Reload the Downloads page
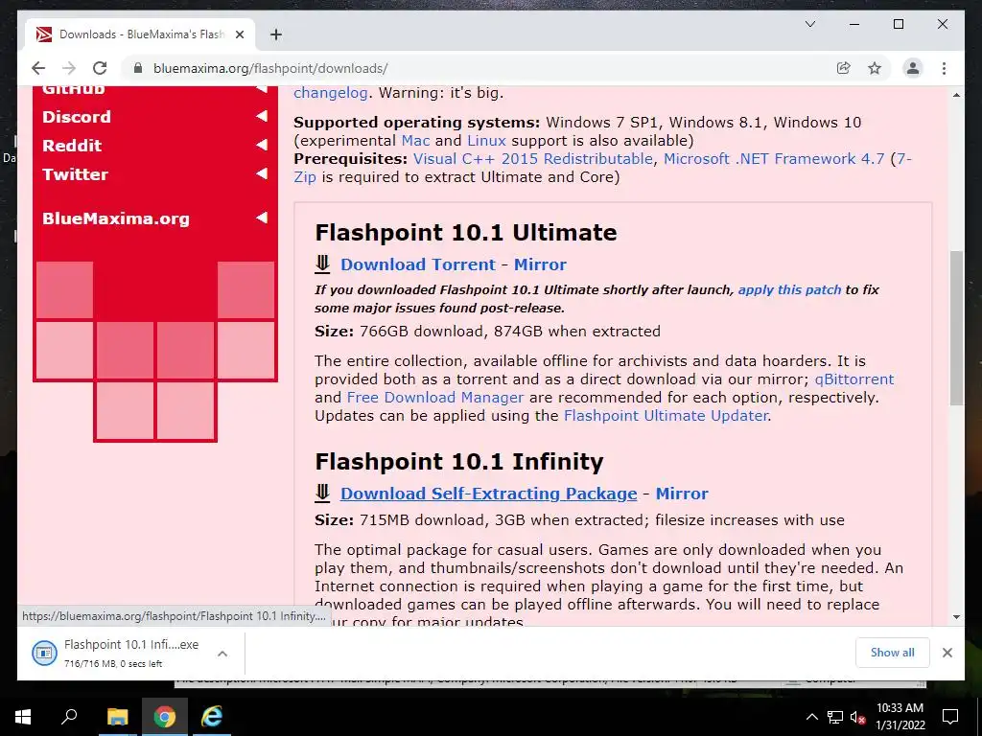Image resolution: width=982 pixels, height=736 pixels. tap(100, 68)
